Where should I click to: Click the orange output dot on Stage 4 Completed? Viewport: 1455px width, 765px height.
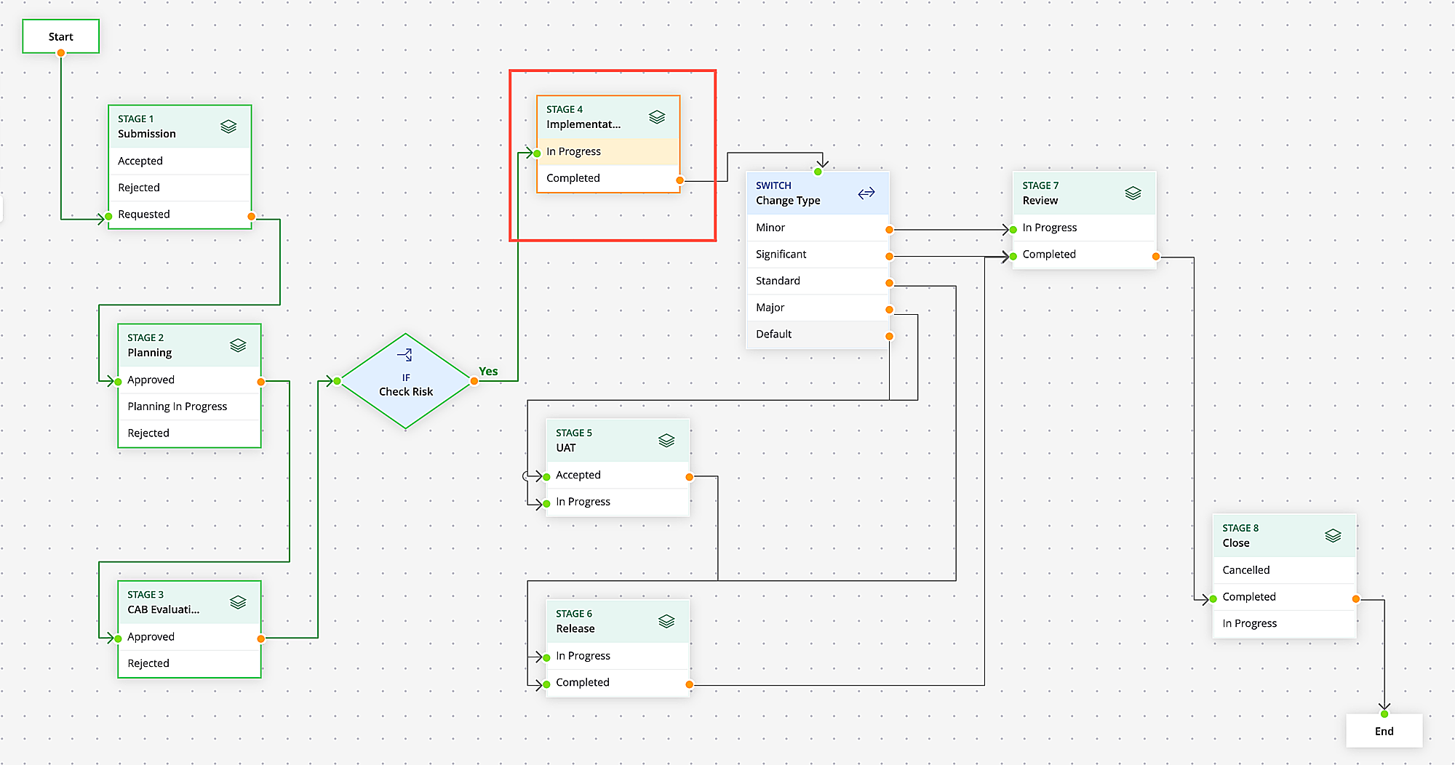pyautogui.click(x=679, y=179)
